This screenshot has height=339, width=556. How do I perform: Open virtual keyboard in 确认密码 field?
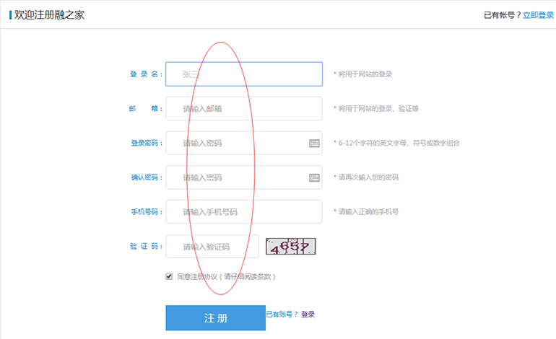pos(314,177)
